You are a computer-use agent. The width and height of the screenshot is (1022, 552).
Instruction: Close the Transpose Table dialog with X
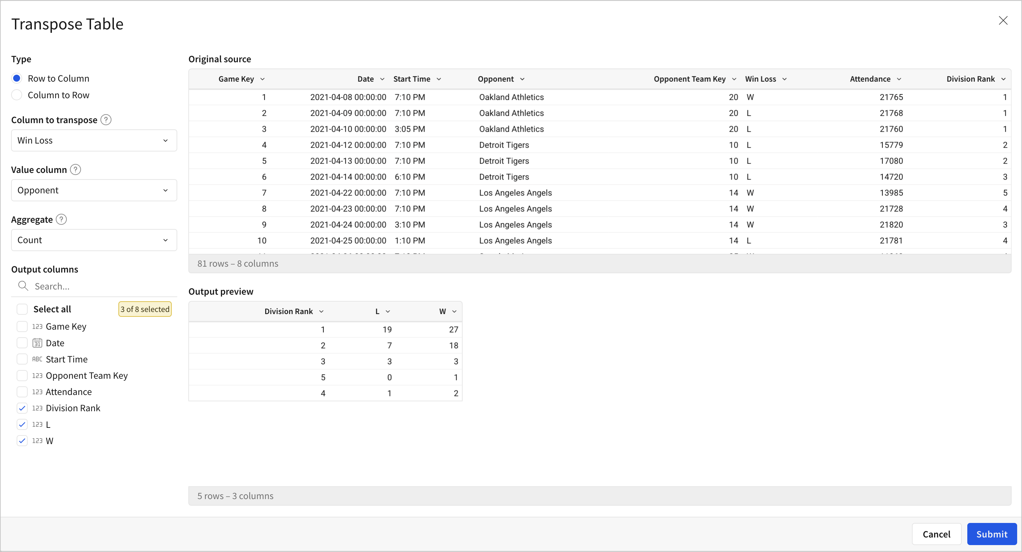(x=1003, y=21)
